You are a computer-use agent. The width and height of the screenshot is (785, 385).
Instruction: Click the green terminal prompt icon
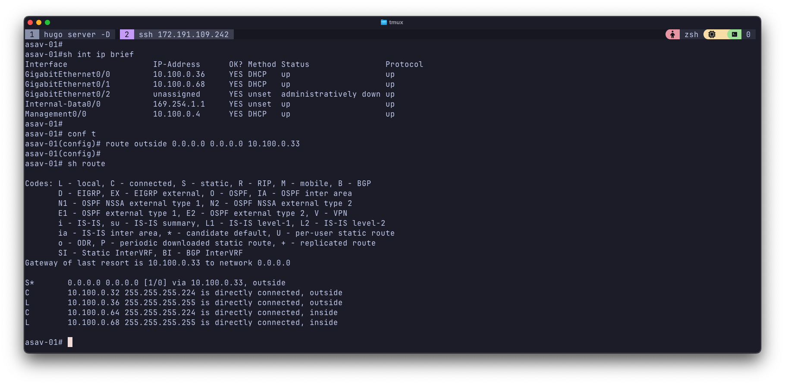[734, 35]
